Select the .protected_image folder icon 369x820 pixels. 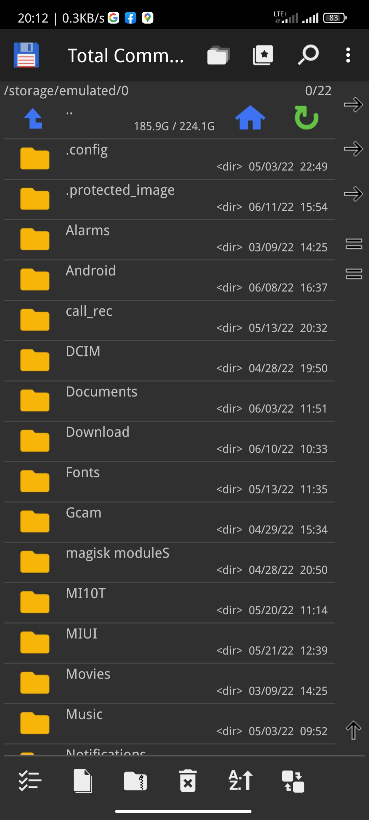tap(35, 199)
